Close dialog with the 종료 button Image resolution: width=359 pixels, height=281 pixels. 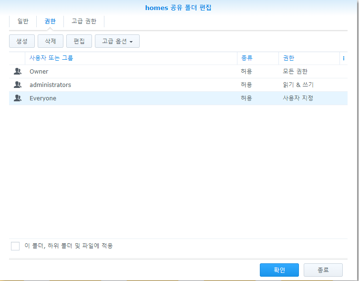click(x=323, y=270)
